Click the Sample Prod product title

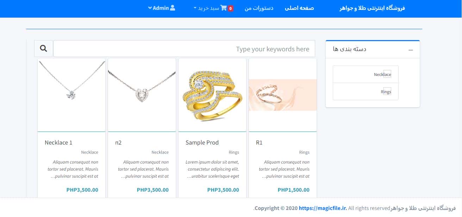point(202,142)
